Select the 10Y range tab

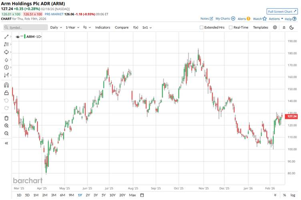point(112,195)
